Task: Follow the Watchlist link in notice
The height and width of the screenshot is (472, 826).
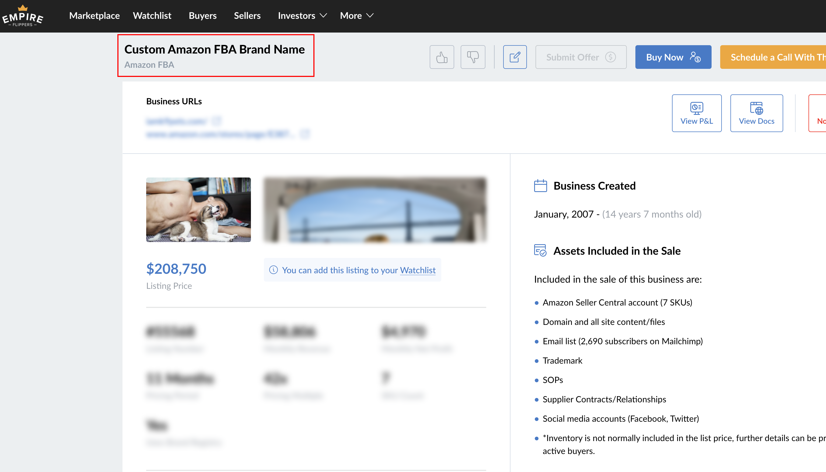Action: click(x=418, y=270)
